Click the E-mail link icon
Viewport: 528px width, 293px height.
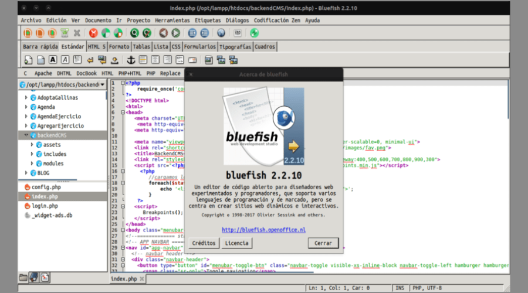tap(192, 60)
